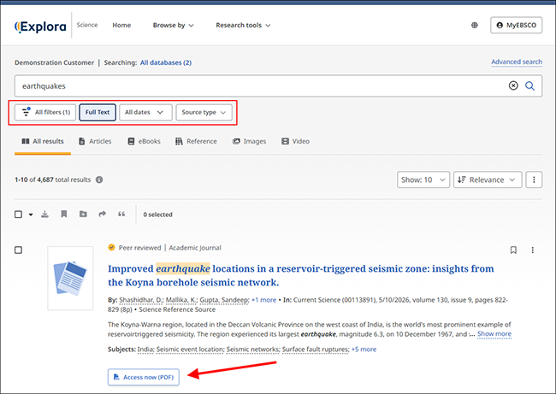Open the language globe icon
This screenshot has height=394, width=556.
point(475,25)
